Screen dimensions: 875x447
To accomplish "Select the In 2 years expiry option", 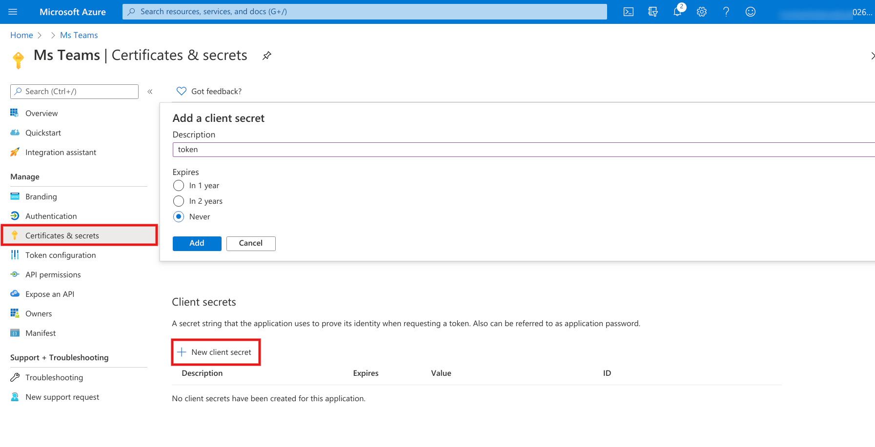I will point(179,201).
